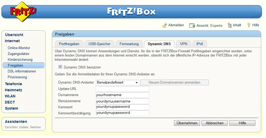Click the Hilfe question mark icon
The width and height of the screenshot is (266, 138).
coord(249,25)
